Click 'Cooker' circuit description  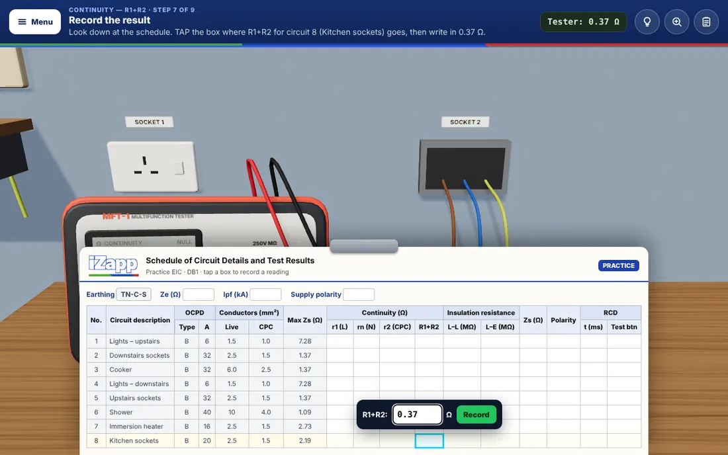(120, 370)
